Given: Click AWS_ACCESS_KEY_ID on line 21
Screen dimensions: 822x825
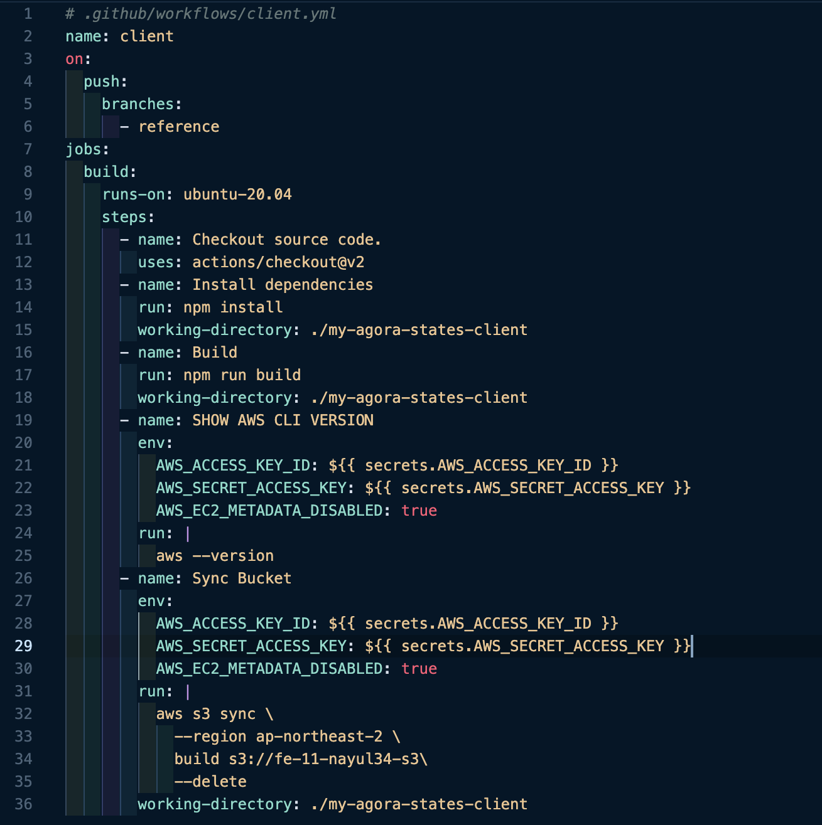Looking at the screenshot, I should (x=233, y=466).
